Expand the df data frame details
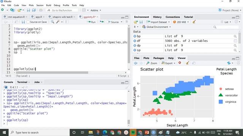Screen dimensions: 243x136 135,41
